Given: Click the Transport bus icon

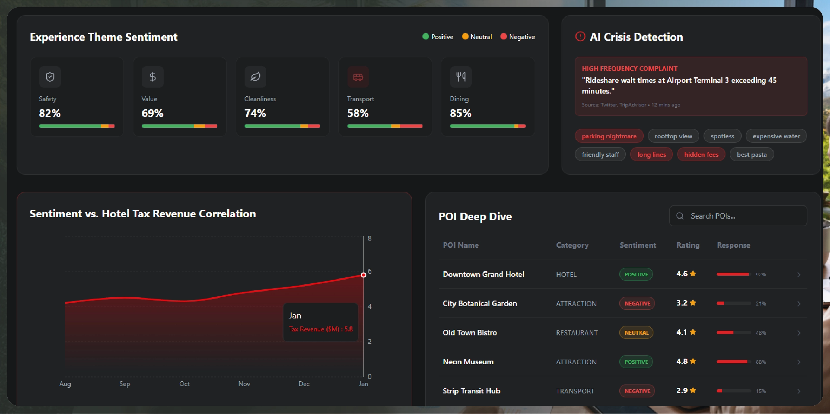Looking at the screenshot, I should click(358, 77).
